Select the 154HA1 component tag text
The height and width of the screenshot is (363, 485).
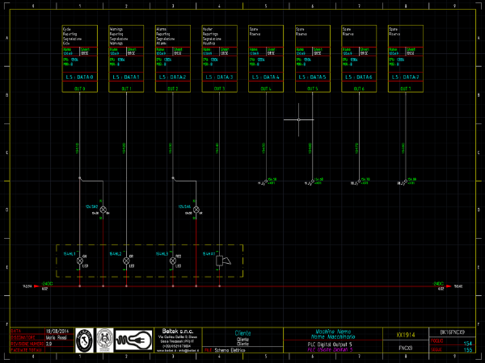click(209, 254)
